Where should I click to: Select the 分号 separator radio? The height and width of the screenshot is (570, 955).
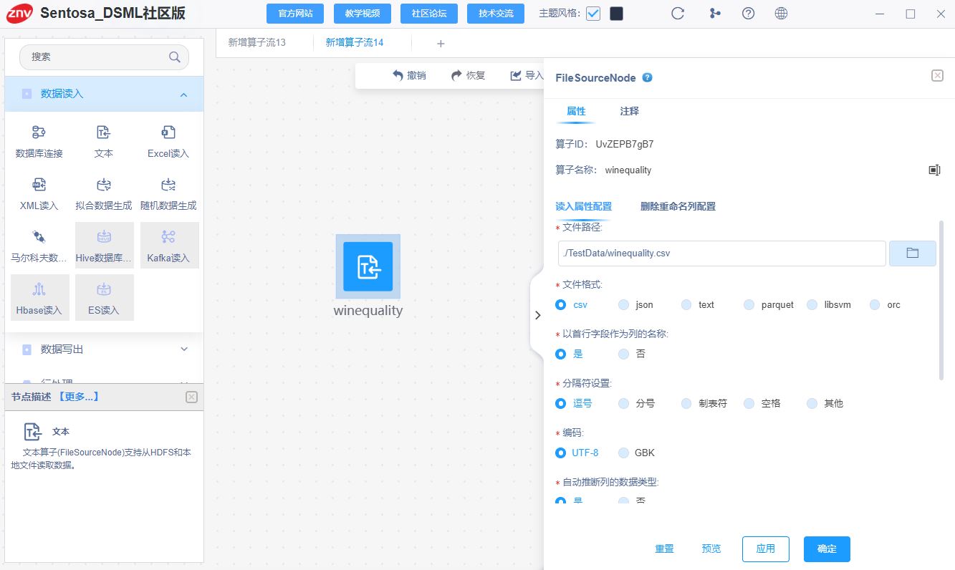pyautogui.click(x=623, y=403)
